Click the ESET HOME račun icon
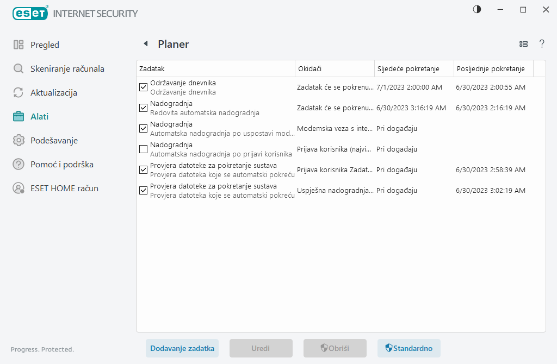This screenshot has height=364, width=557. [18, 189]
